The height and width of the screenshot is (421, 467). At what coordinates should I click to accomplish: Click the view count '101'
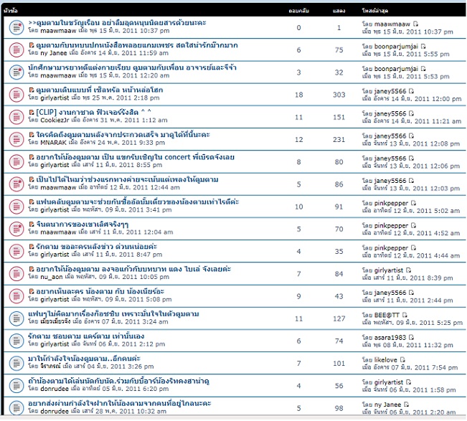click(339, 363)
